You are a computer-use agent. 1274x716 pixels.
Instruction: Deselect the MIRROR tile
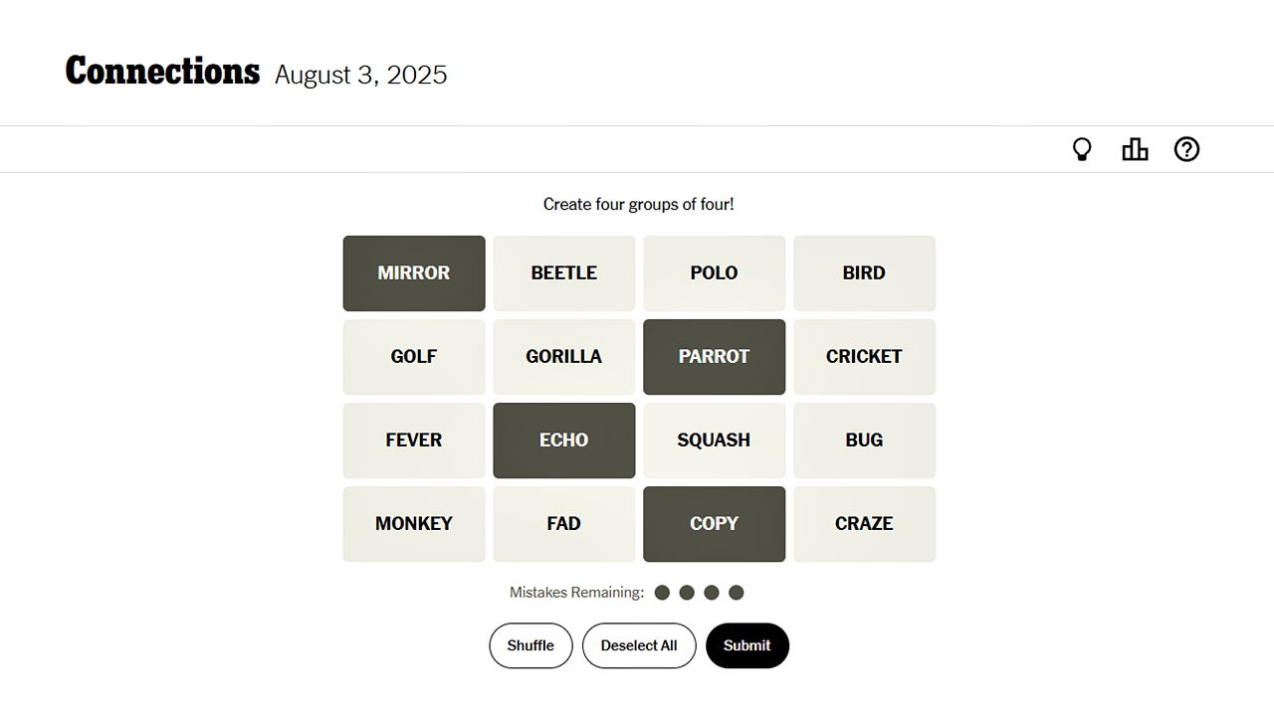[414, 273]
